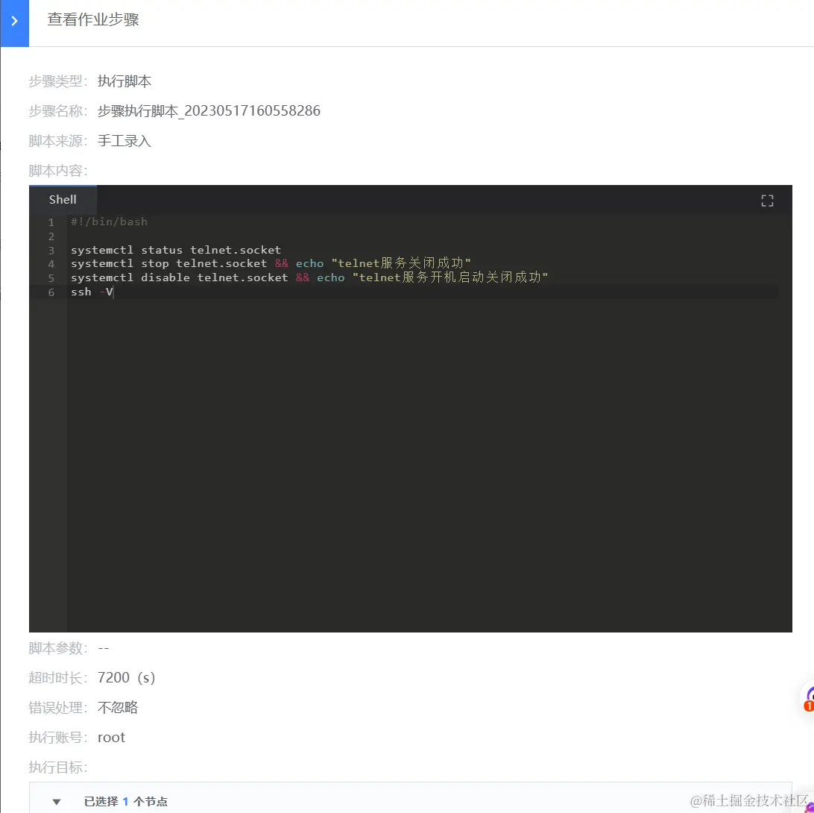Click code line '#!/bin/bash'
Screen dimensions: 814x813
point(109,222)
